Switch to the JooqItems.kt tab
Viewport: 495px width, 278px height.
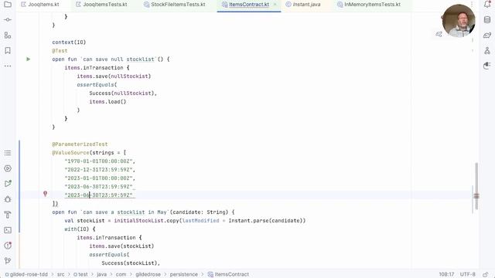pyautogui.click(x=39, y=5)
